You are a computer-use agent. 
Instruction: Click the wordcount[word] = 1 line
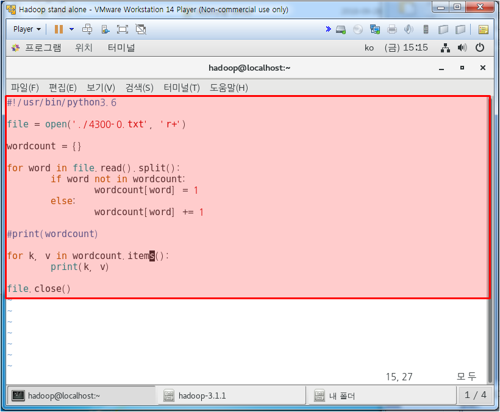click(146, 190)
